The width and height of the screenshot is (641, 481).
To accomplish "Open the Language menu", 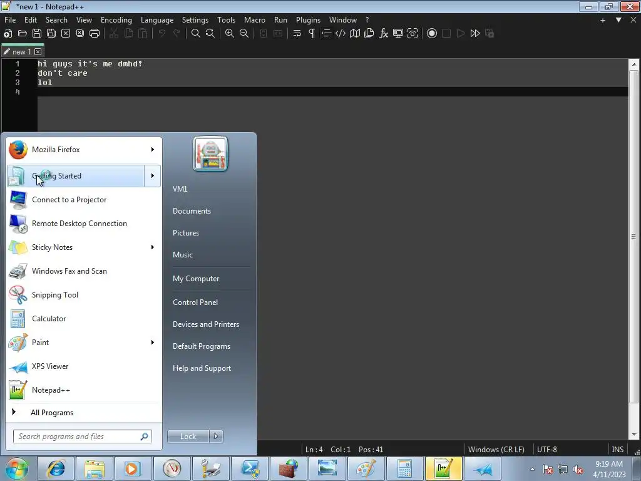I will click(x=157, y=19).
